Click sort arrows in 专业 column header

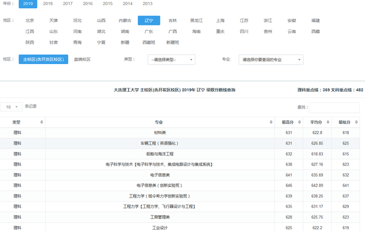coord(271,122)
